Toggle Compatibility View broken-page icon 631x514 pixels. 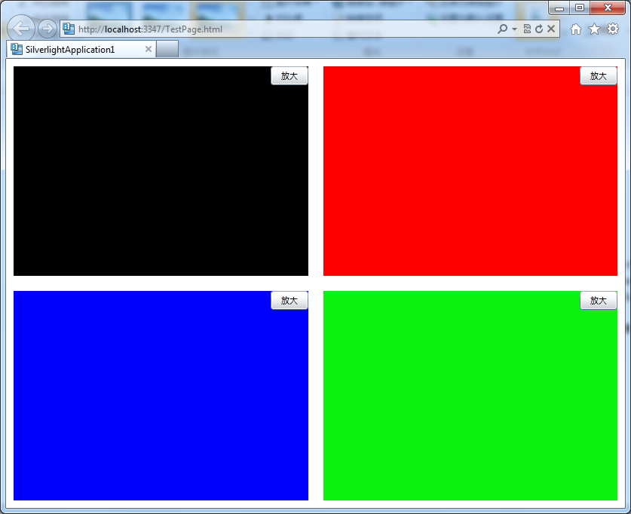(527, 29)
